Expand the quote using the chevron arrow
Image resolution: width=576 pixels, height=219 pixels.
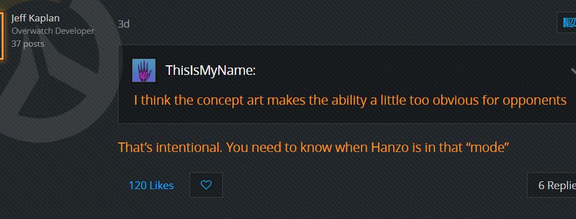tap(573, 70)
